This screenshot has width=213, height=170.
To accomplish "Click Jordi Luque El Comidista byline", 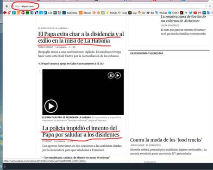I will [145, 145].
